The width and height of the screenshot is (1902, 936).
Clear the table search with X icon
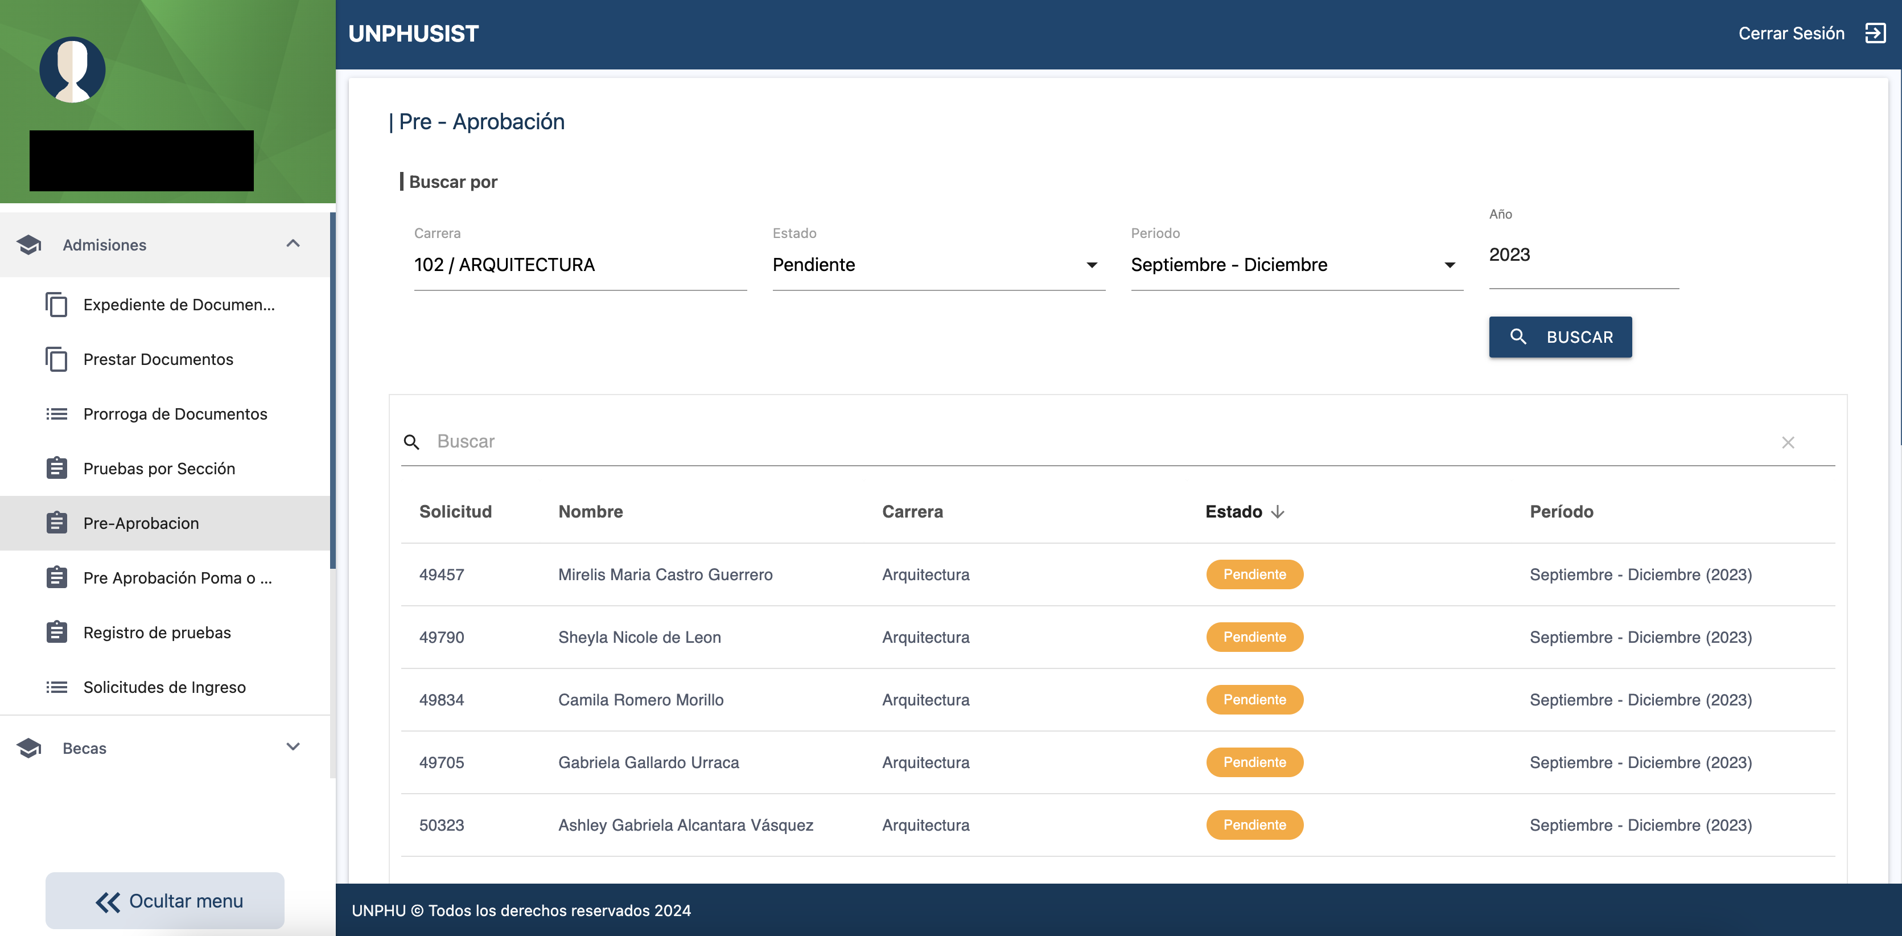pos(1788,442)
